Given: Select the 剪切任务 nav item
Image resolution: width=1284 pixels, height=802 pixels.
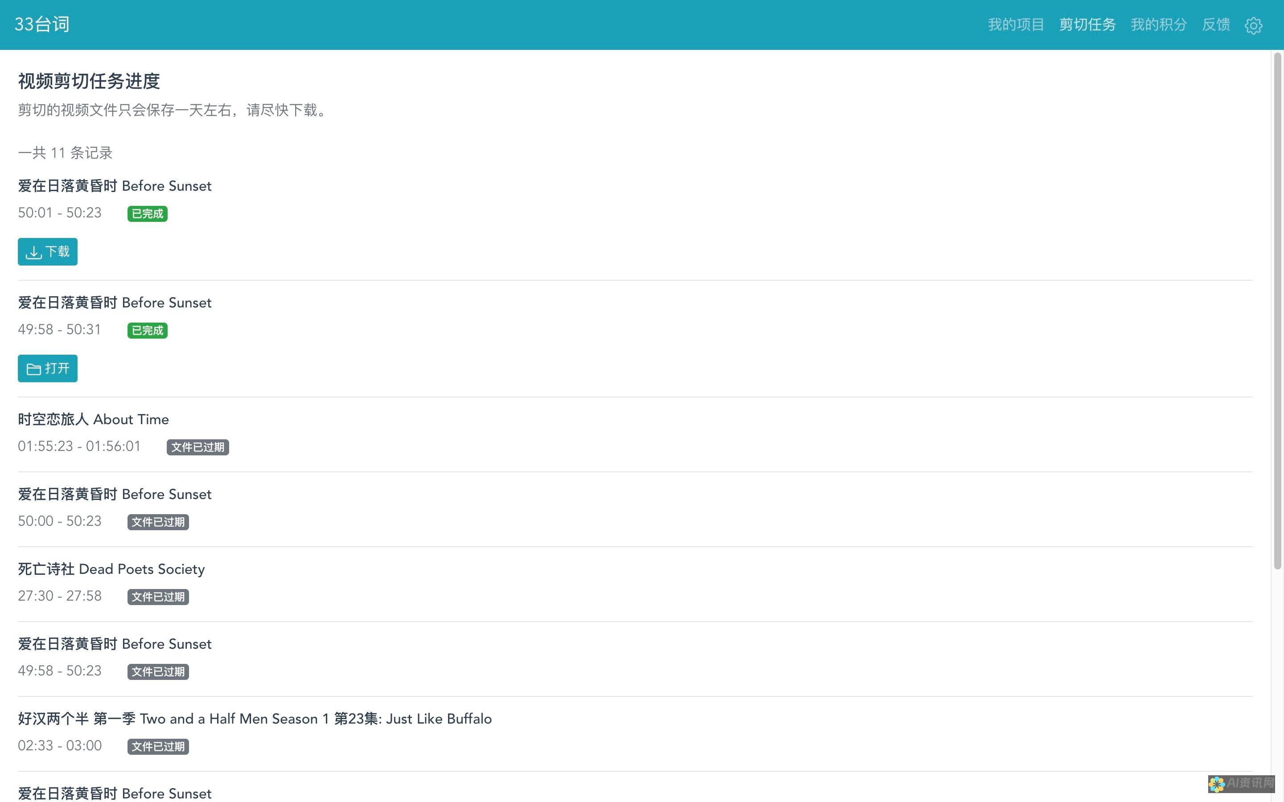Looking at the screenshot, I should (x=1087, y=25).
